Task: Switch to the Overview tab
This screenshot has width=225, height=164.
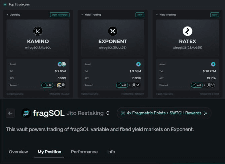Action: (18, 152)
